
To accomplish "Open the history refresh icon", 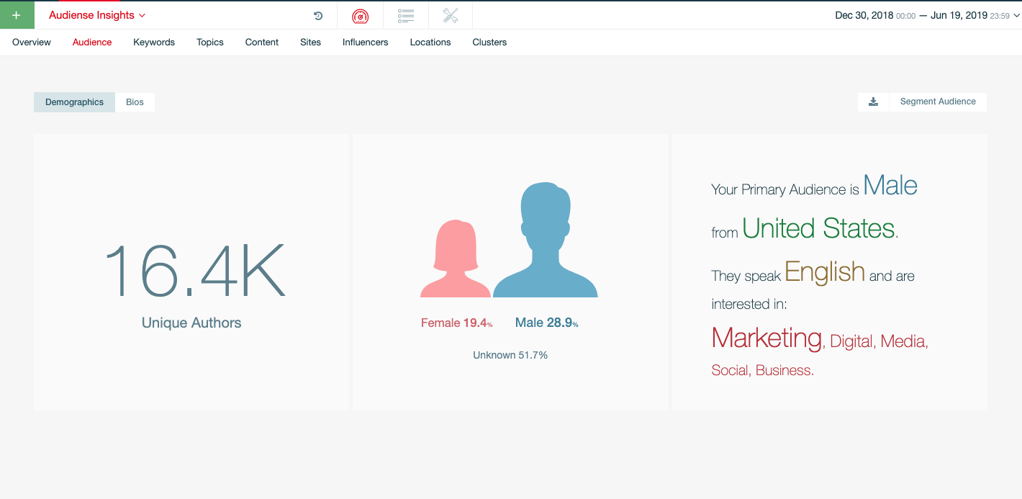I will [318, 15].
